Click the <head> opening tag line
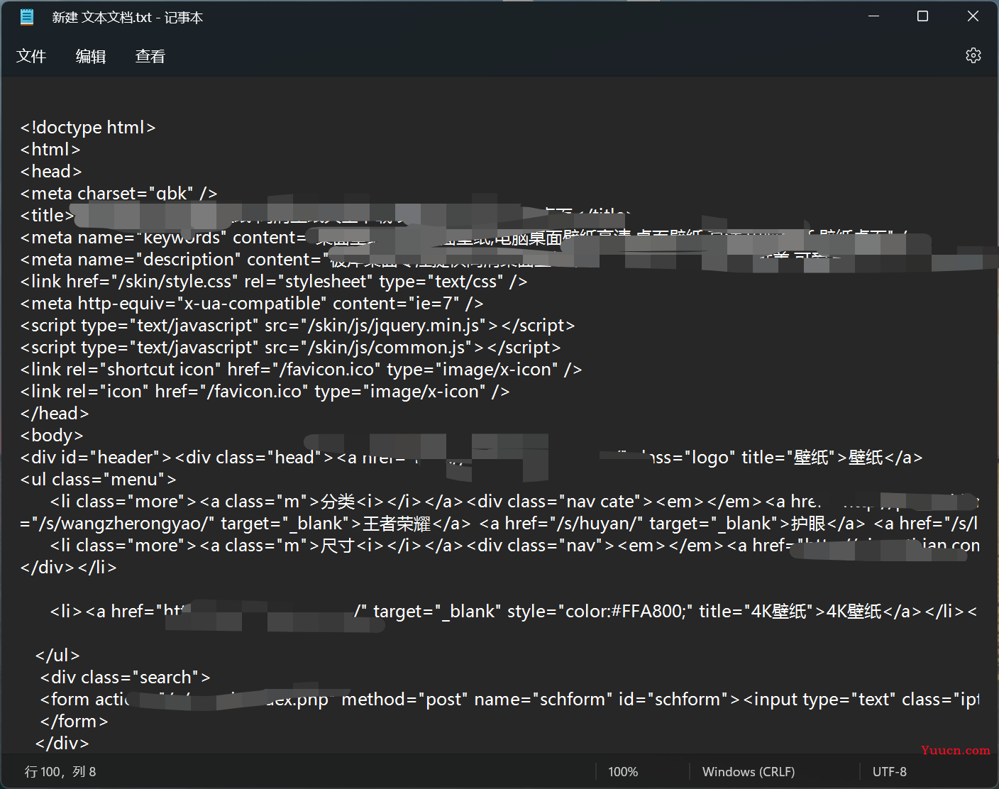Image resolution: width=999 pixels, height=789 pixels. pyautogui.click(x=51, y=171)
